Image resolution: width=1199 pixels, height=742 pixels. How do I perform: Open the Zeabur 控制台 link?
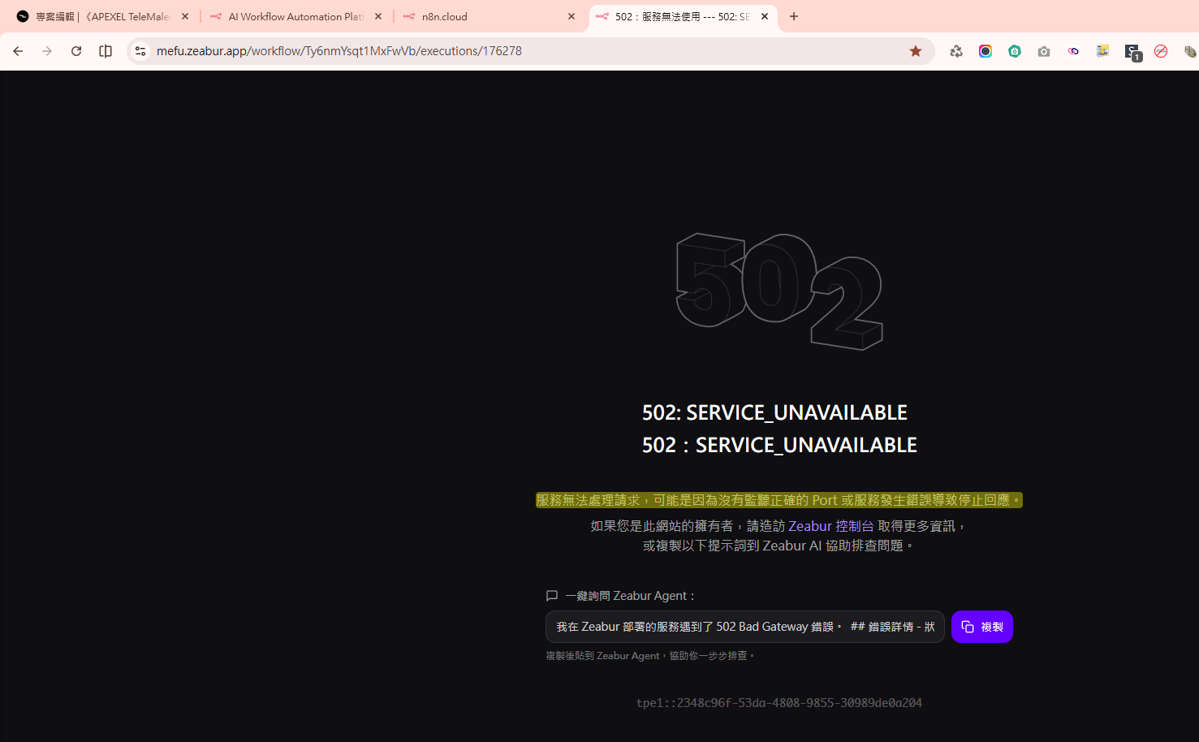830,526
